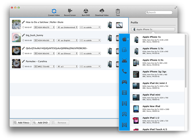Image resolution: width=194 pixels, height=140 pixels.
Task: Click iPhone profile icon on QkExQTAx row
Action: coord(110,51)
